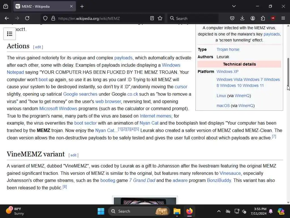290x218 pixels.
Task: Open the bootleg link
Action: click(x=108, y=180)
